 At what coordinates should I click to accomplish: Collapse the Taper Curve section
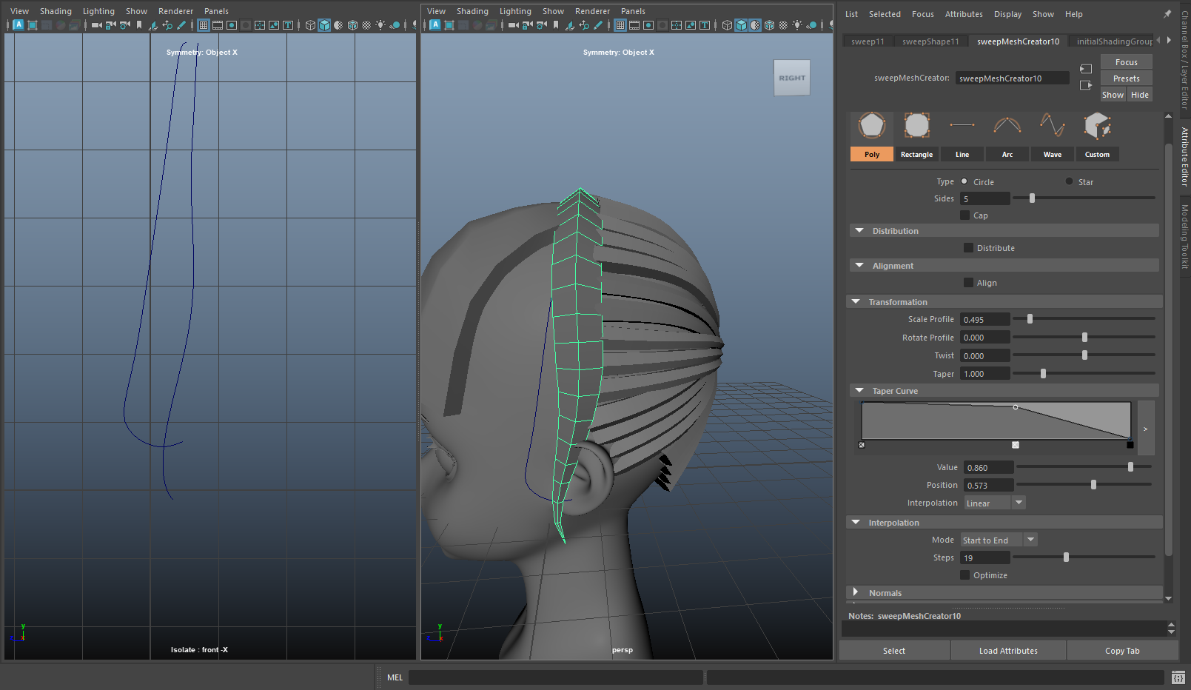[859, 391]
